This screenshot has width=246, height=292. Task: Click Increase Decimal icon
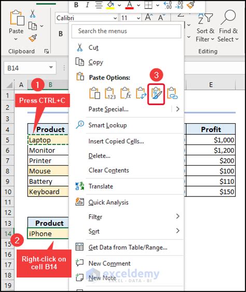coord(168,5)
